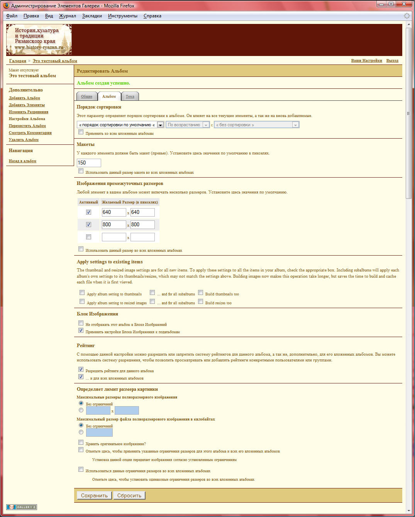Open the Файл menu
Image resolution: width=415 pixels, height=517 pixels.
(12, 16)
